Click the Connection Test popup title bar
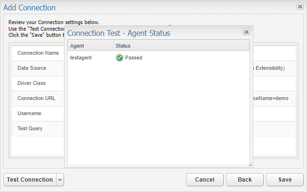Viewport: 307px width, 192px height. [x=153, y=33]
